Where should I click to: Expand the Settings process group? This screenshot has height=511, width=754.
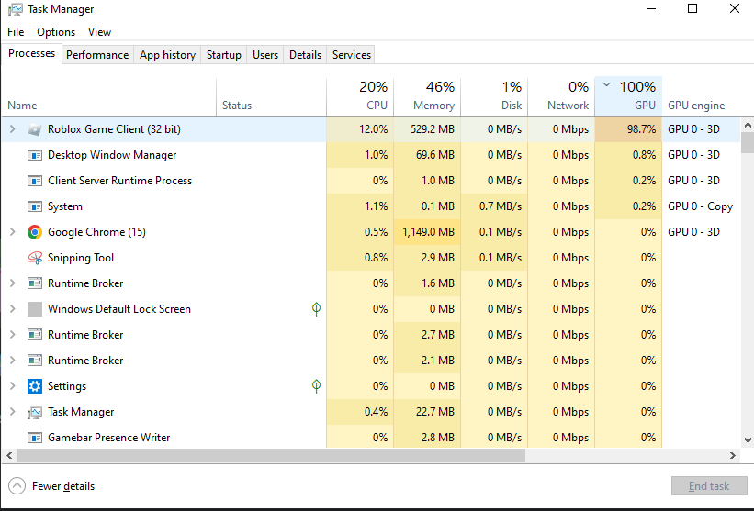(x=13, y=386)
